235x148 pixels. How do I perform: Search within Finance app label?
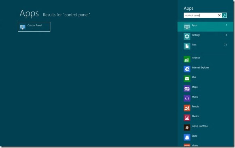tap(196, 58)
